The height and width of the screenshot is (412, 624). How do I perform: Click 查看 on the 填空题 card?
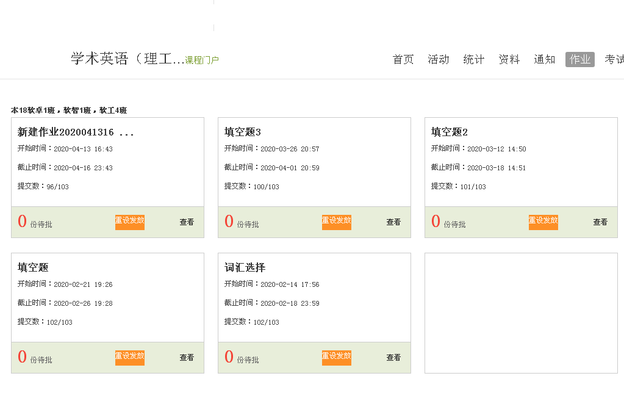point(187,358)
